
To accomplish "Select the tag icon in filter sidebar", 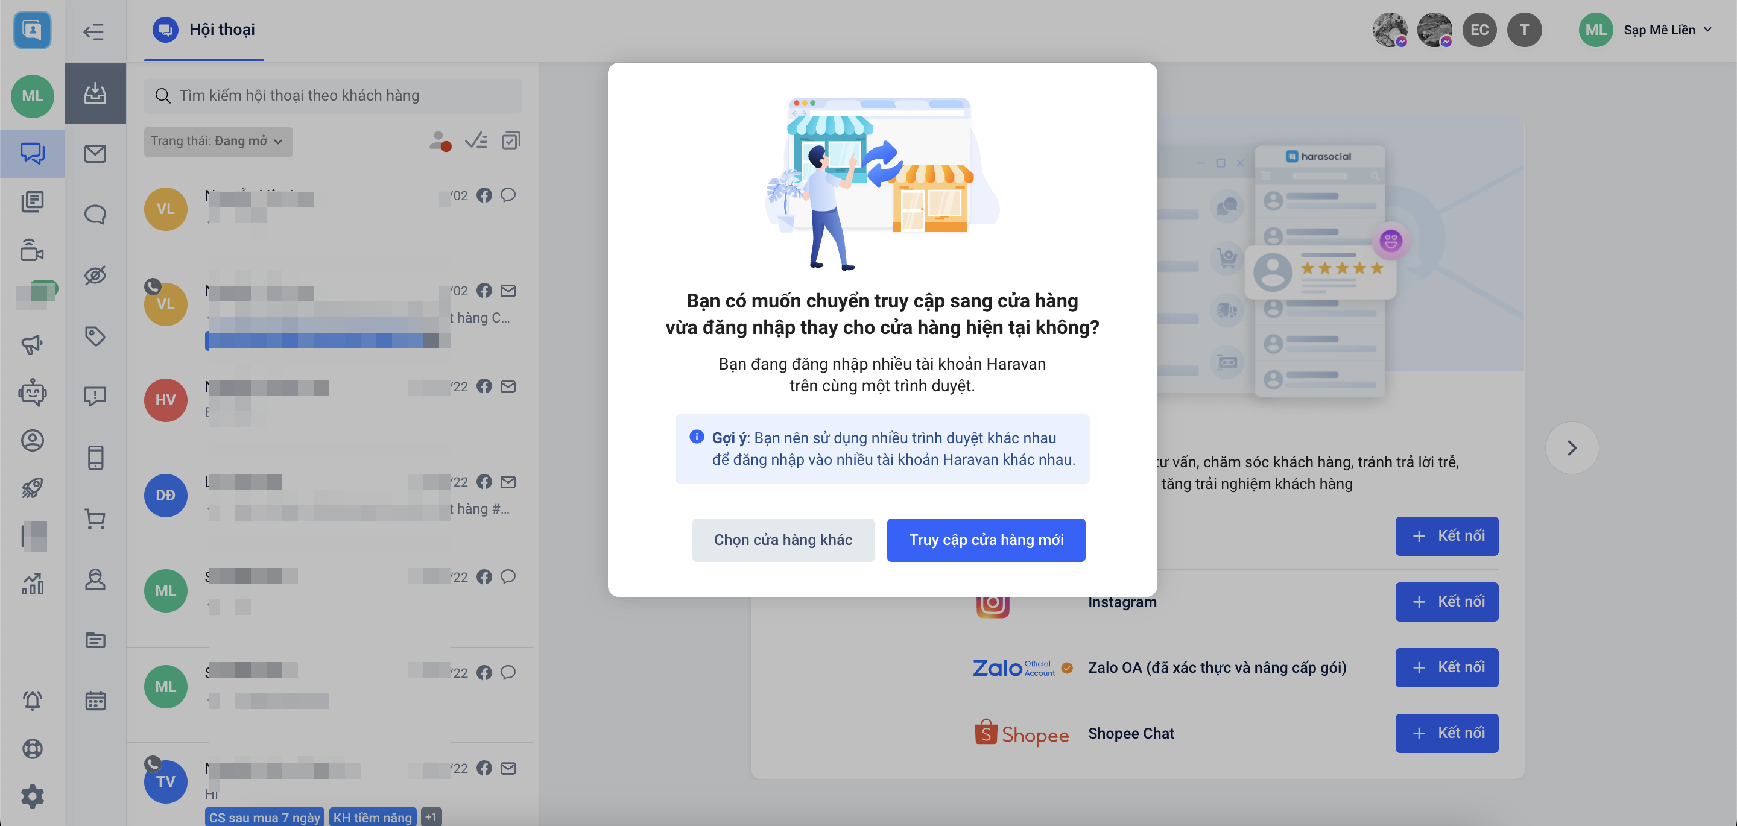I will [95, 336].
